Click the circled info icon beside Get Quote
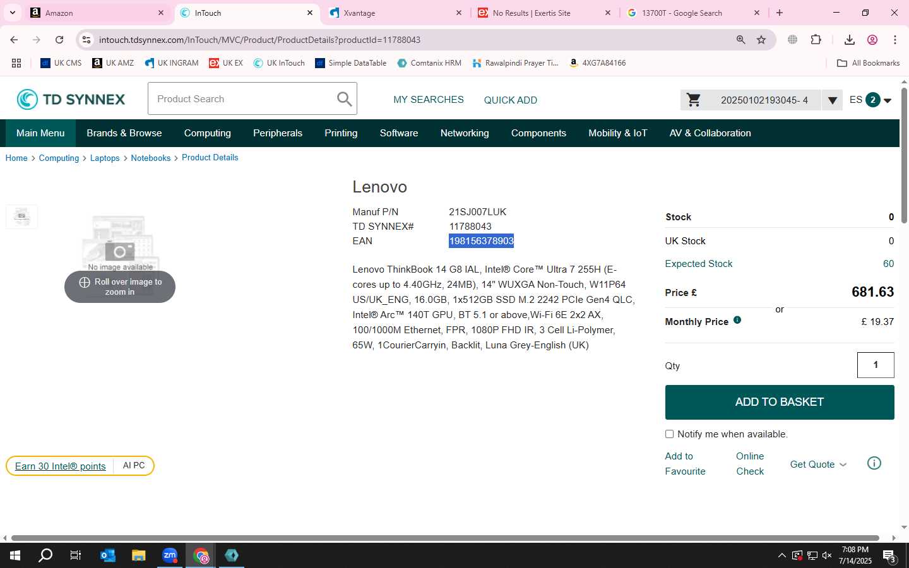Screen dimensions: 909x568 (x=874, y=463)
